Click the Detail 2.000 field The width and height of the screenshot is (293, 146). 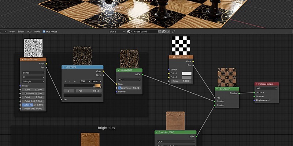tap(33, 97)
